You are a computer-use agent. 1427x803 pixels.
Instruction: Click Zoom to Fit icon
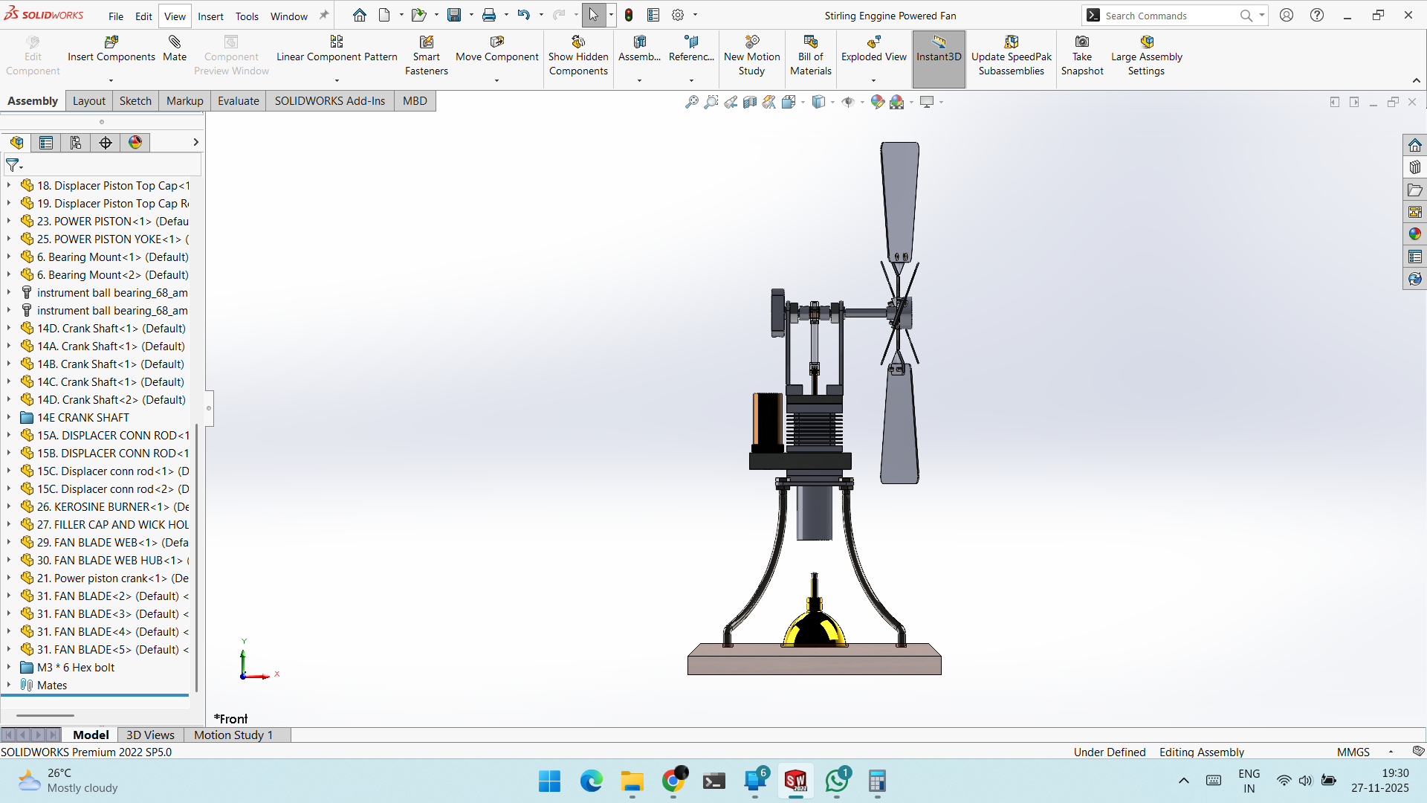tap(691, 102)
